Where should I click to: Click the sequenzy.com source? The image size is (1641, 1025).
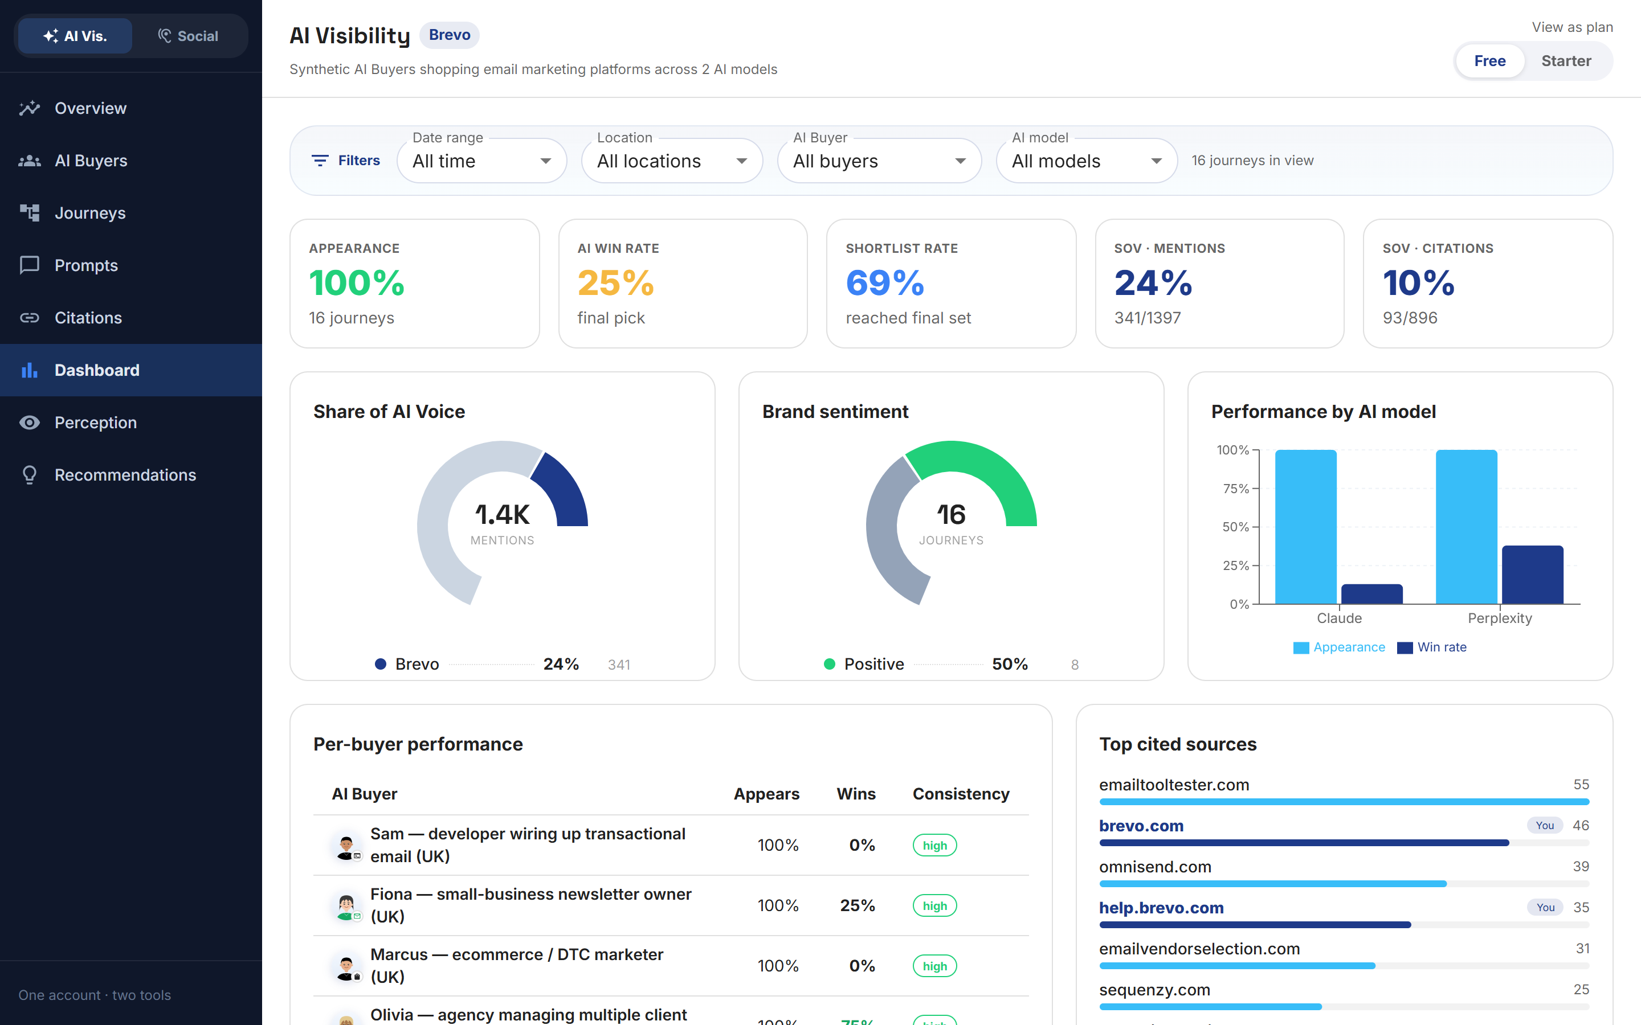point(1155,990)
